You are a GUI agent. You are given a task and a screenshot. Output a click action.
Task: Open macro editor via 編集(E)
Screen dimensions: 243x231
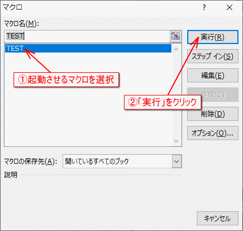click(213, 76)
